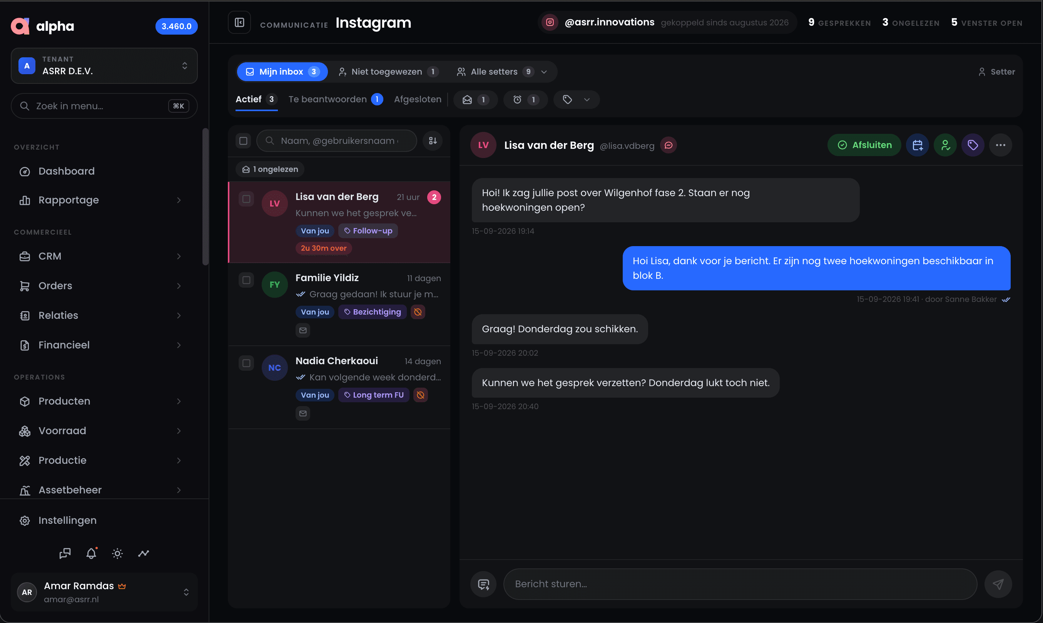This screenshot has width=1043, height=623.
Task: Open the ASRR D.E.V. tenant switcher
Action: tap(104, 66)
